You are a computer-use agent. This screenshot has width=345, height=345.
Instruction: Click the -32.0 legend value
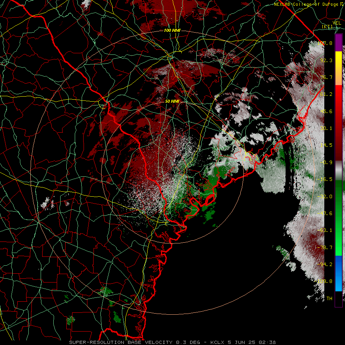tap(325, 197)
